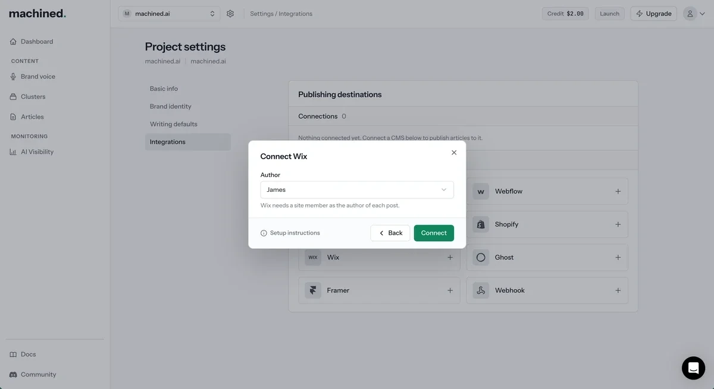The image size is (714, 389).
Task: Add Framer connection with plus icon
Action: coord(450,290)
